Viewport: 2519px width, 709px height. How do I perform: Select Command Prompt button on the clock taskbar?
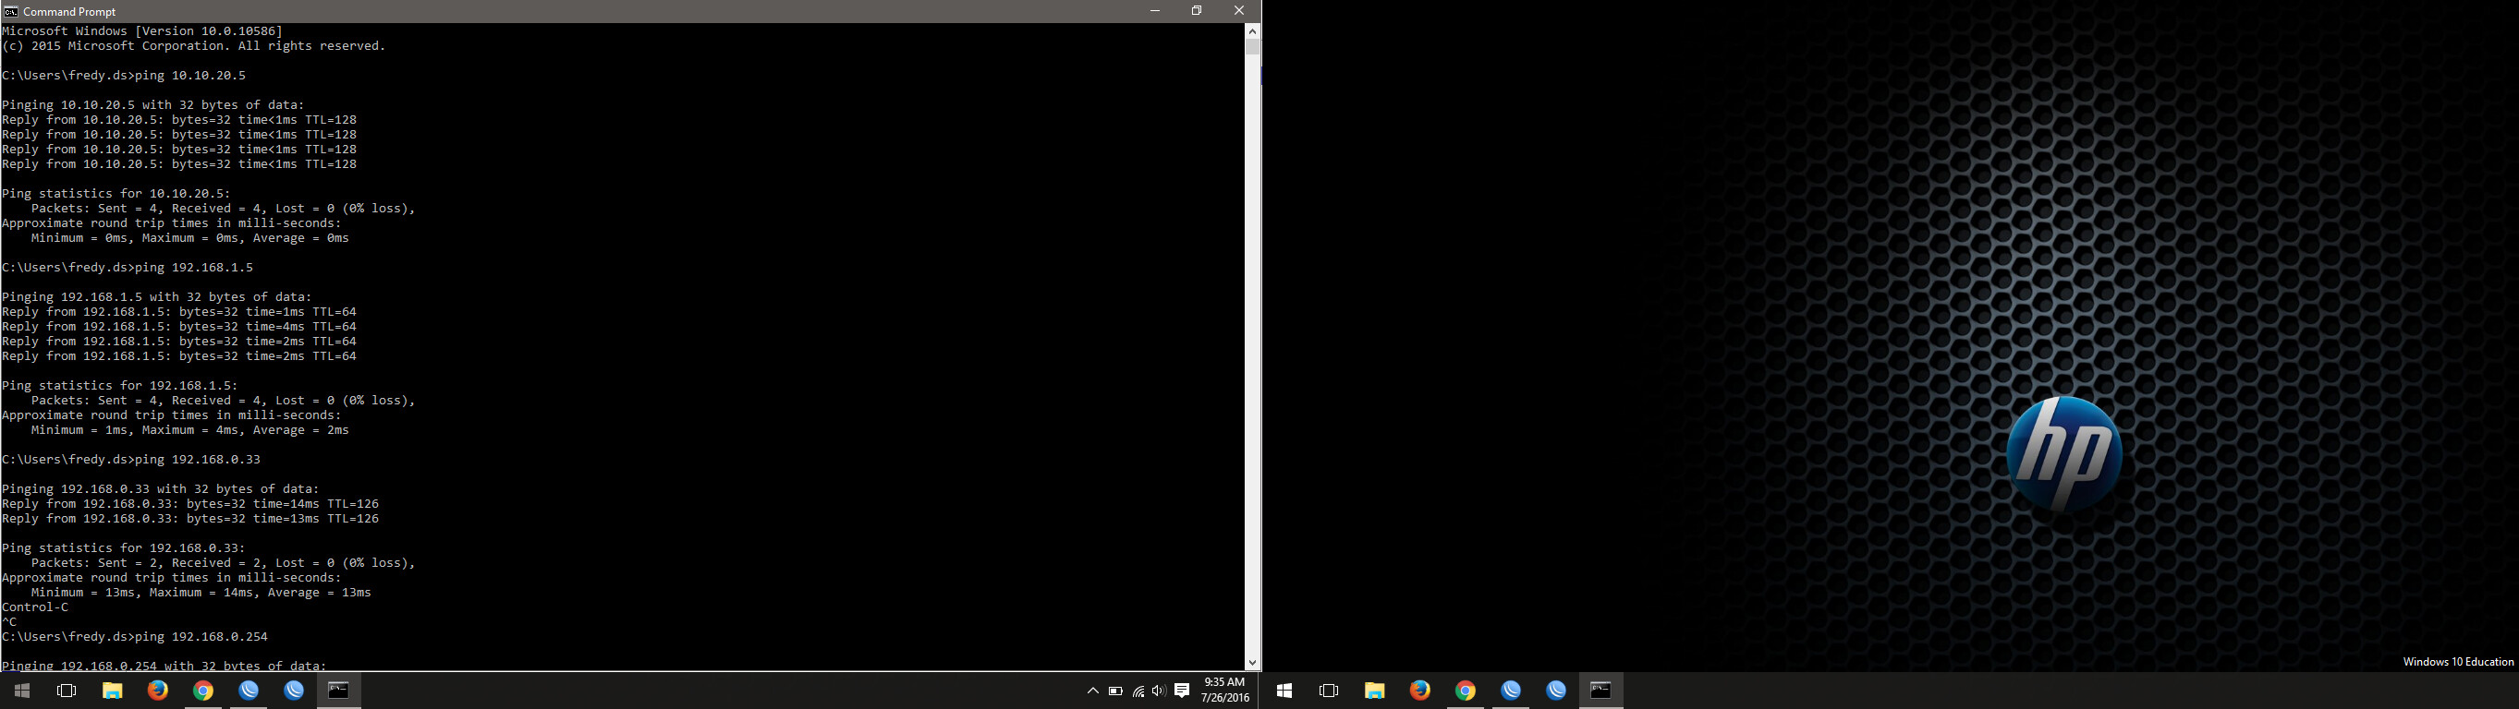tap(338, 691)
